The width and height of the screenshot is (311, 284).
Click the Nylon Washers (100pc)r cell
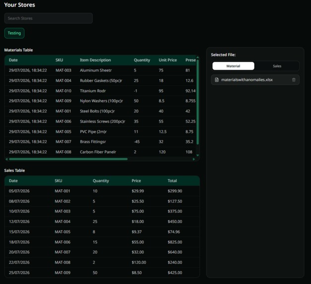point(101,101)
